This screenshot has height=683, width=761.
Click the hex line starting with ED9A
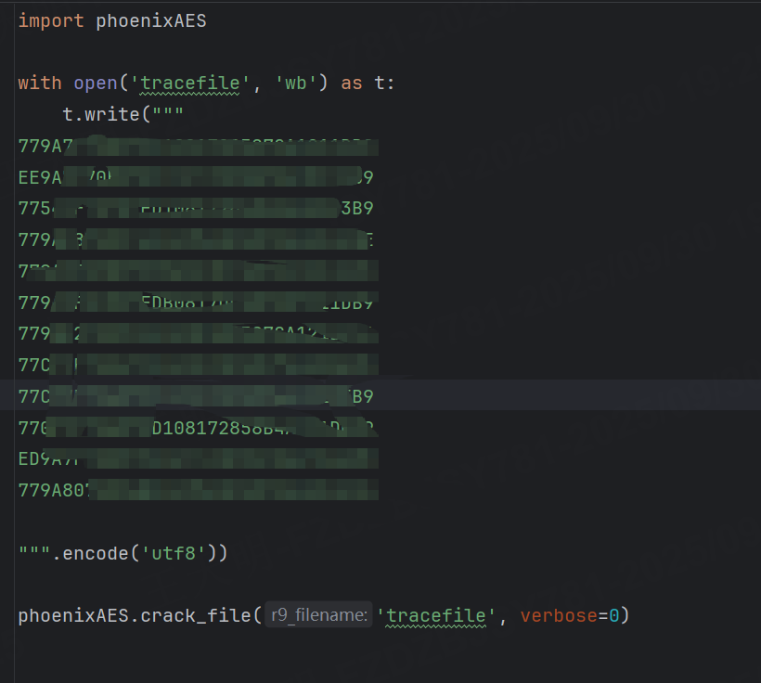(x=198, y=458)
